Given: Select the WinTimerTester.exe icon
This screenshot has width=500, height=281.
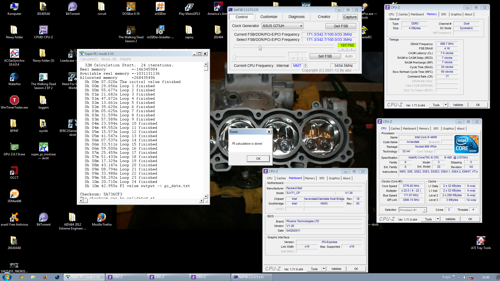Looking at the screenshot, I should click(14, 103).
